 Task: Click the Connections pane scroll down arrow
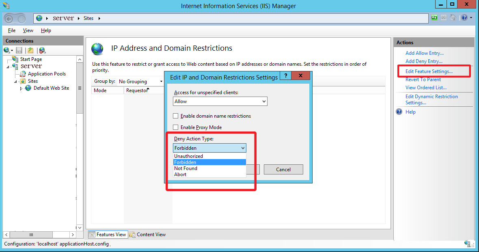coord(80,228)
